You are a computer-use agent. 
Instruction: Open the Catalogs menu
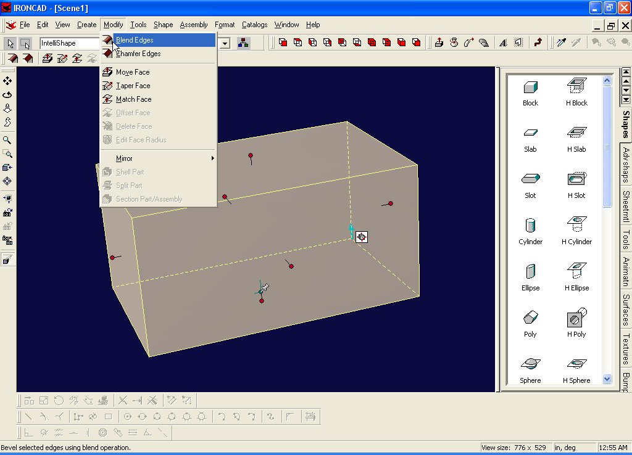tap(254, 25)
